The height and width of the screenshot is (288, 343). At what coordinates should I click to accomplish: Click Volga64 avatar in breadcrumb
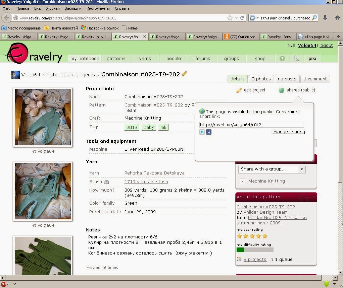point(15,75)
